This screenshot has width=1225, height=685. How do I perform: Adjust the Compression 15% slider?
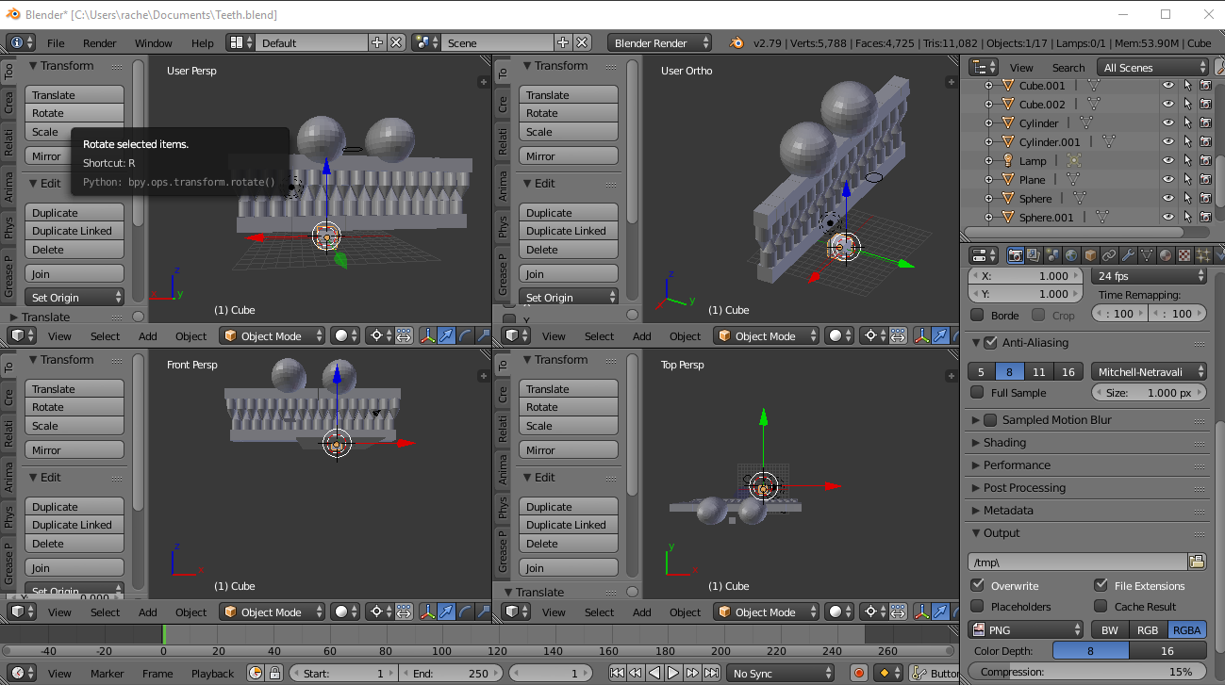pos(1087,672)
